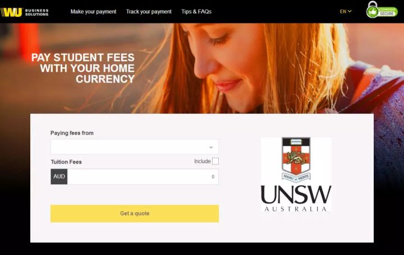Image resolution: width=404 pixels, height=255 pixels.
Task: Expand the EN language selector
Action: click(346, 12)
